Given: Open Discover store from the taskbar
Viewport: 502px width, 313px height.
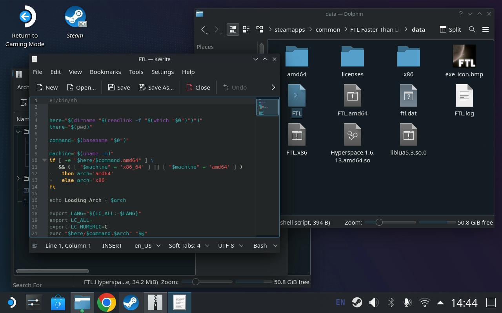Looking at the screenshot, I should (58, 302).
